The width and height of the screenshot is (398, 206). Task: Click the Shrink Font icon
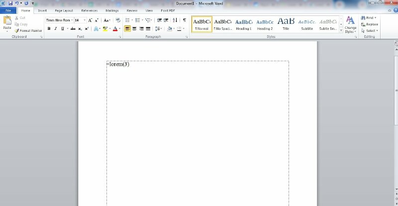97,20
